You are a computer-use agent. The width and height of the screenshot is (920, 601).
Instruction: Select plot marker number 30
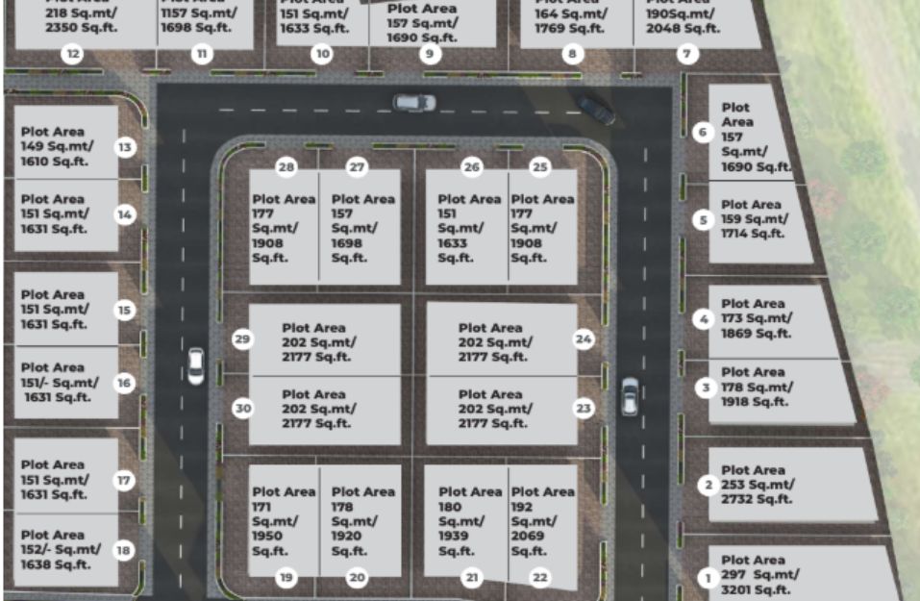(x=243, y=409)
